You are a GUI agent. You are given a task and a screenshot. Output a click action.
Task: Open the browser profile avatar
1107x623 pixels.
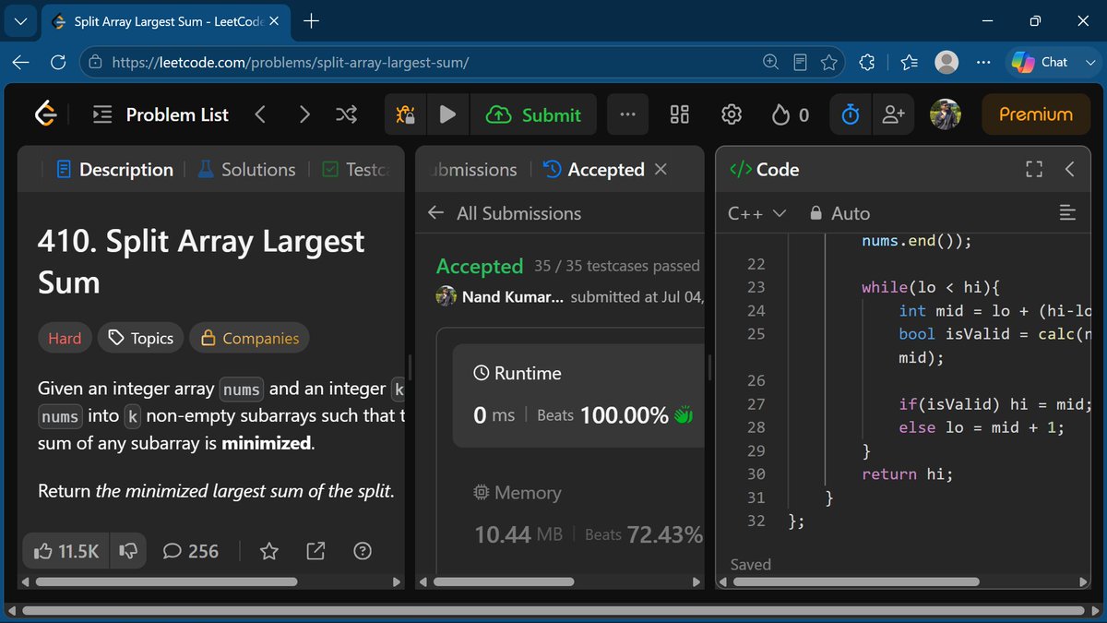(946, 62)
